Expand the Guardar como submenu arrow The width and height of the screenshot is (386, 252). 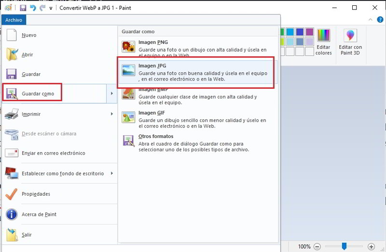[112, 93]
